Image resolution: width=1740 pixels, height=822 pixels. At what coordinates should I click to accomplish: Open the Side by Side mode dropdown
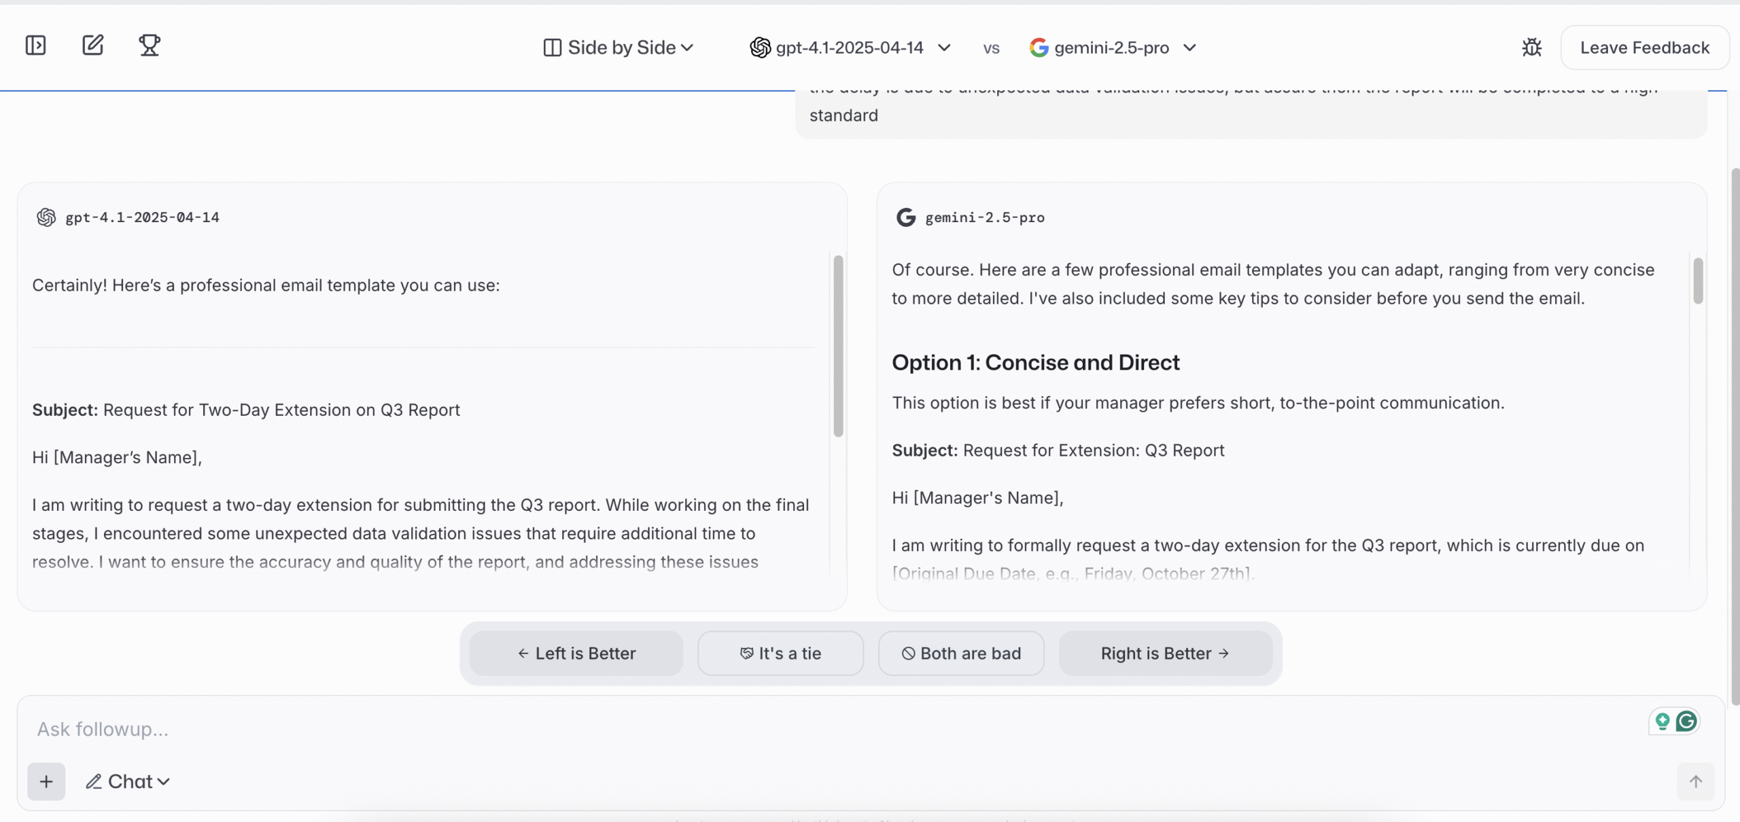pyautogui.click(x=618, y=48)
